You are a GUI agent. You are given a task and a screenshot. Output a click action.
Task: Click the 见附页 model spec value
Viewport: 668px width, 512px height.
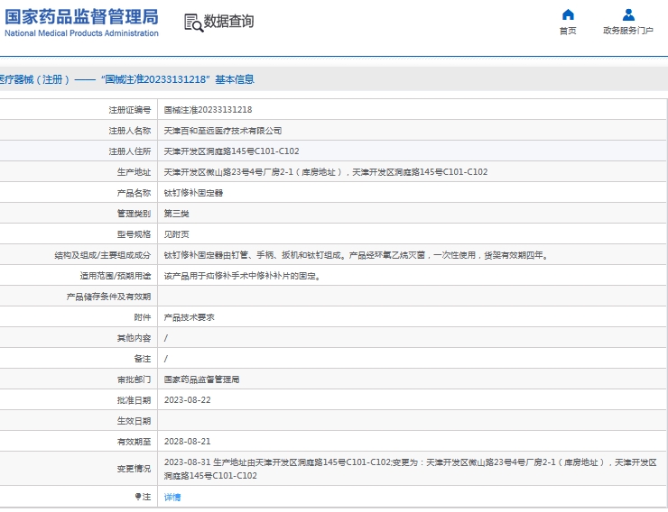point(176,234)
